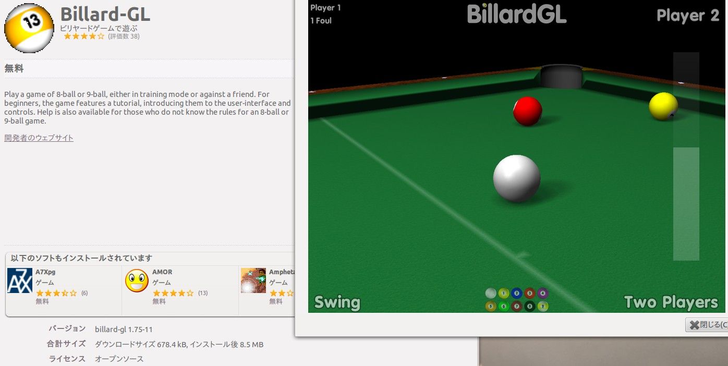Click the AMOR smiley face icon
This screenshot has width=728, height=366.
click(x=137, y=280)
